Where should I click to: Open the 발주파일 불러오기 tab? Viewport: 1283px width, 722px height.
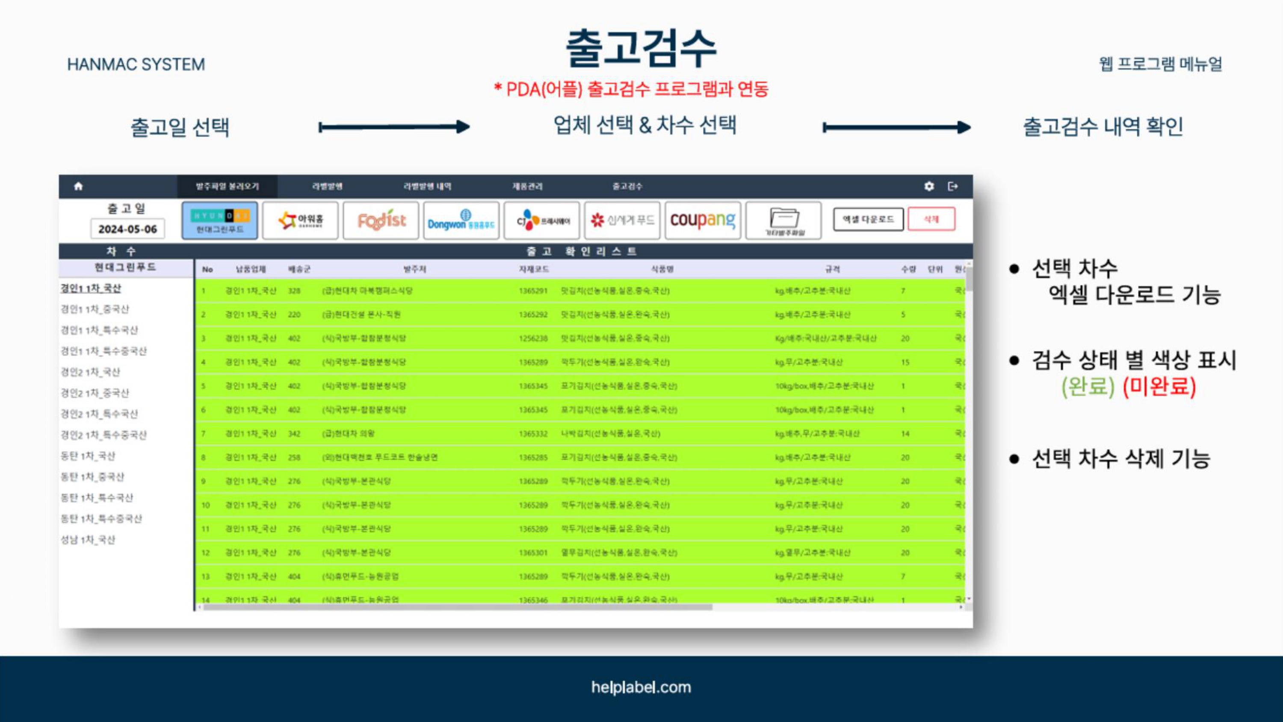click(227, 186)
